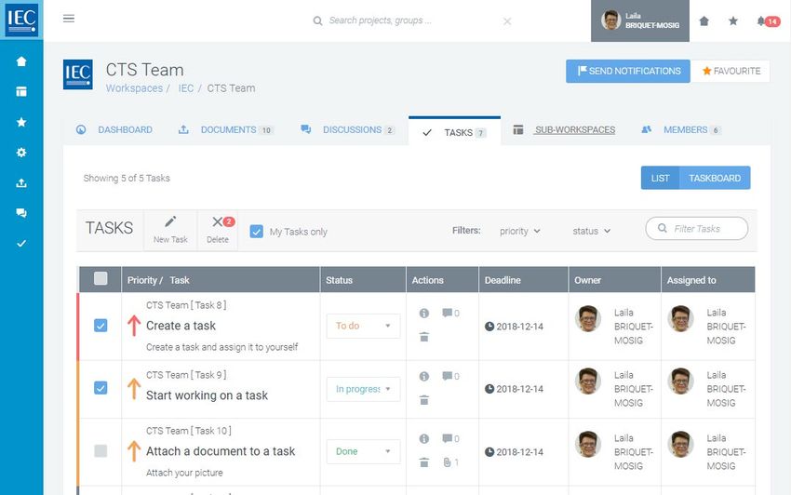
Task: Open Workspaces breadcrumb link
Action: pos(134,88)
